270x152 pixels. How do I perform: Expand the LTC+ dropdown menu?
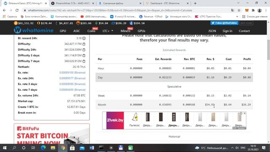108,31
